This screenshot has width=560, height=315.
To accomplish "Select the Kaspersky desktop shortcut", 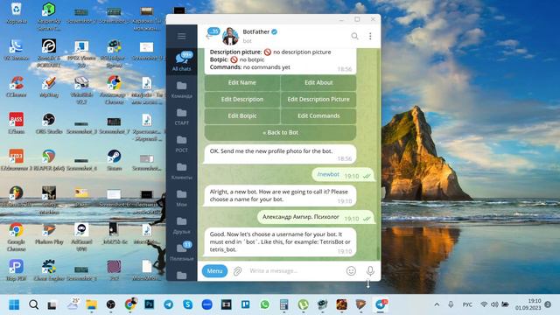I will point(49,16).
